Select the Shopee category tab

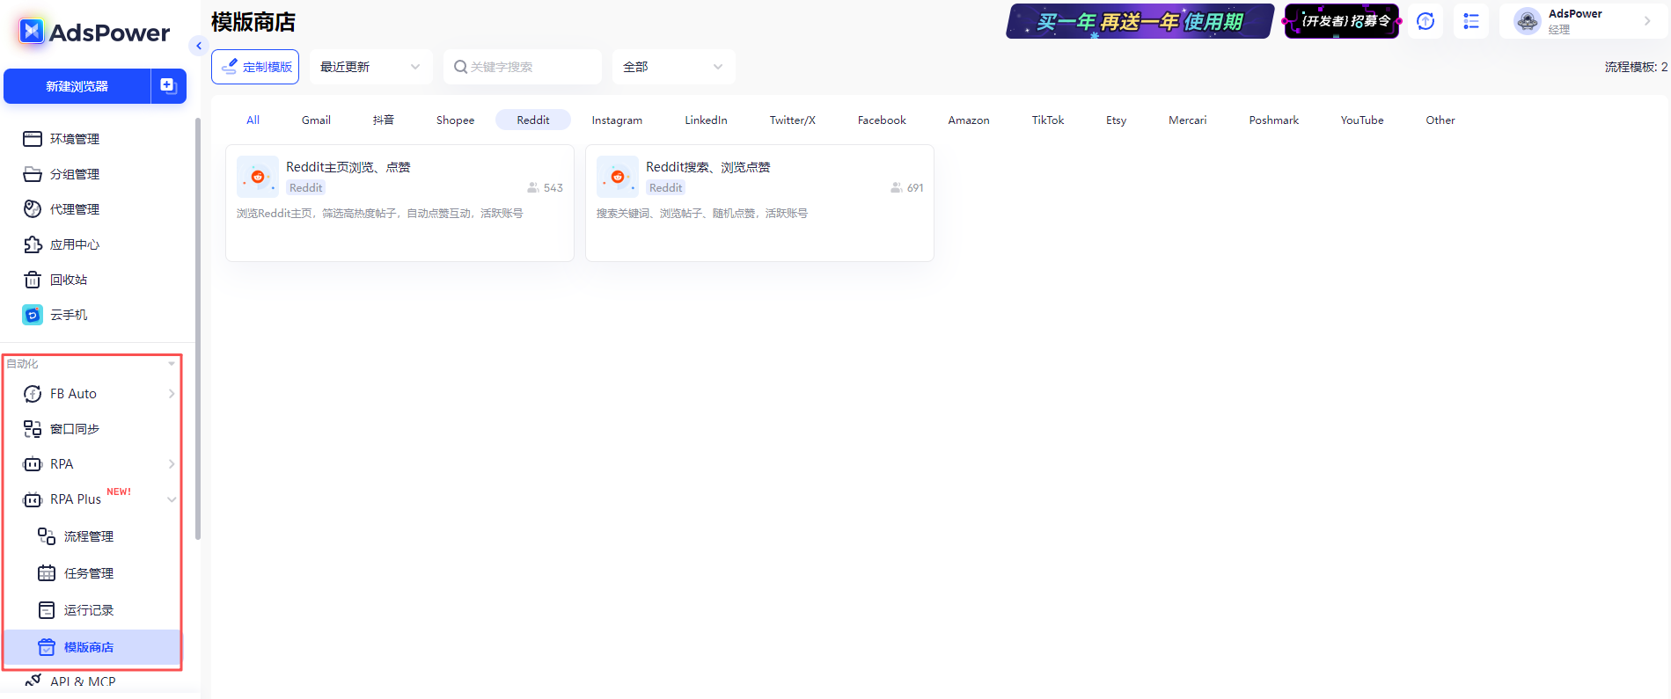pos(455,120)
